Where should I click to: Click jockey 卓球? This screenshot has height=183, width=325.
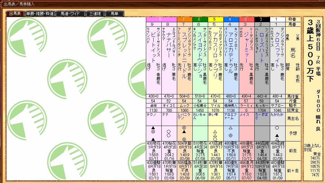point(153,106)
